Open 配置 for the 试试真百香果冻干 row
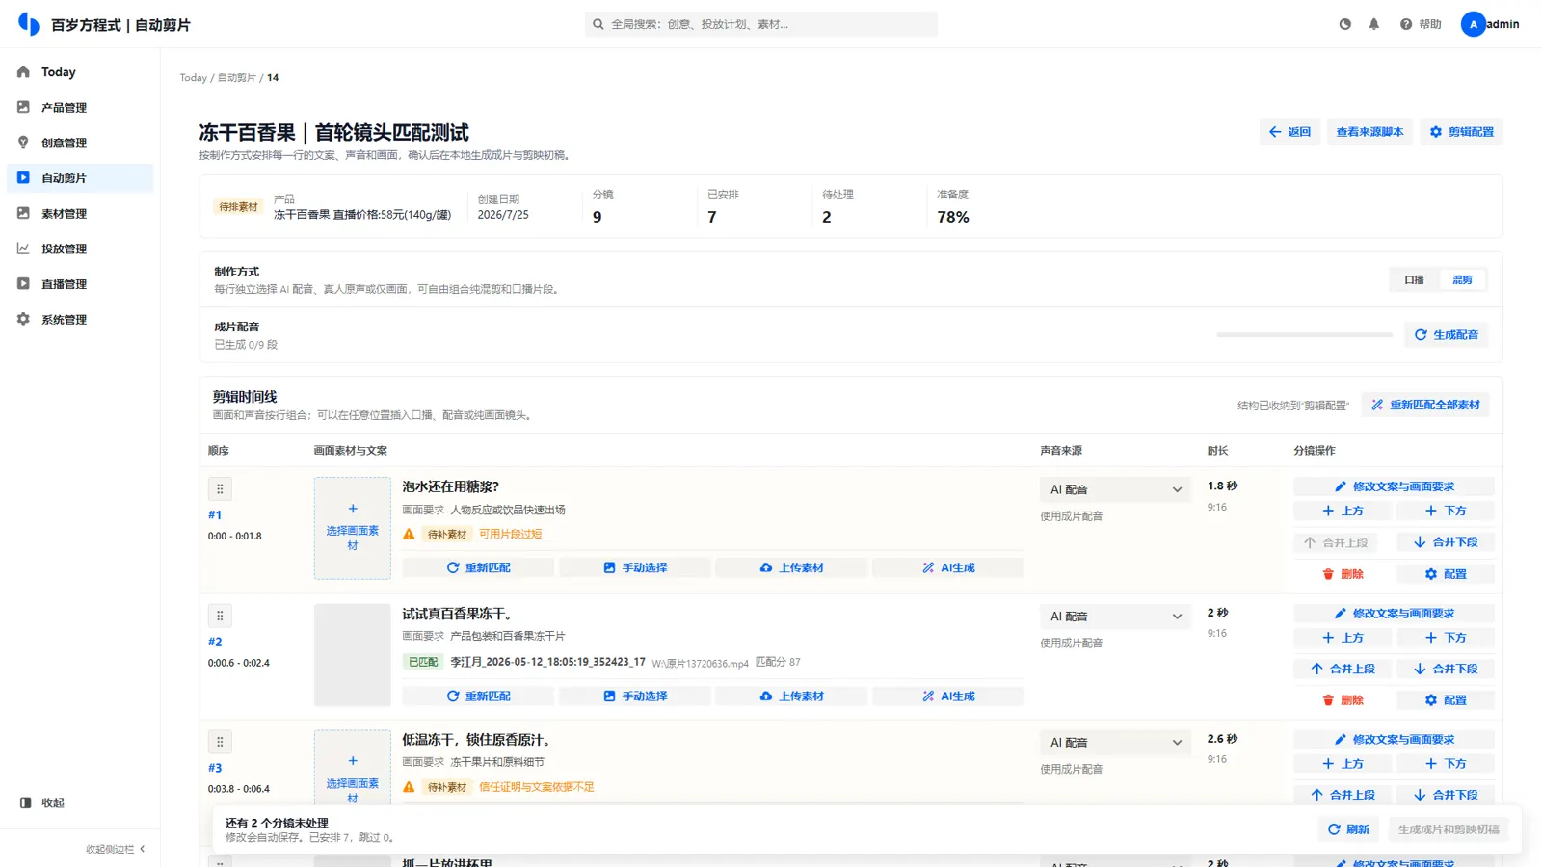 (x=1446, y=700)
